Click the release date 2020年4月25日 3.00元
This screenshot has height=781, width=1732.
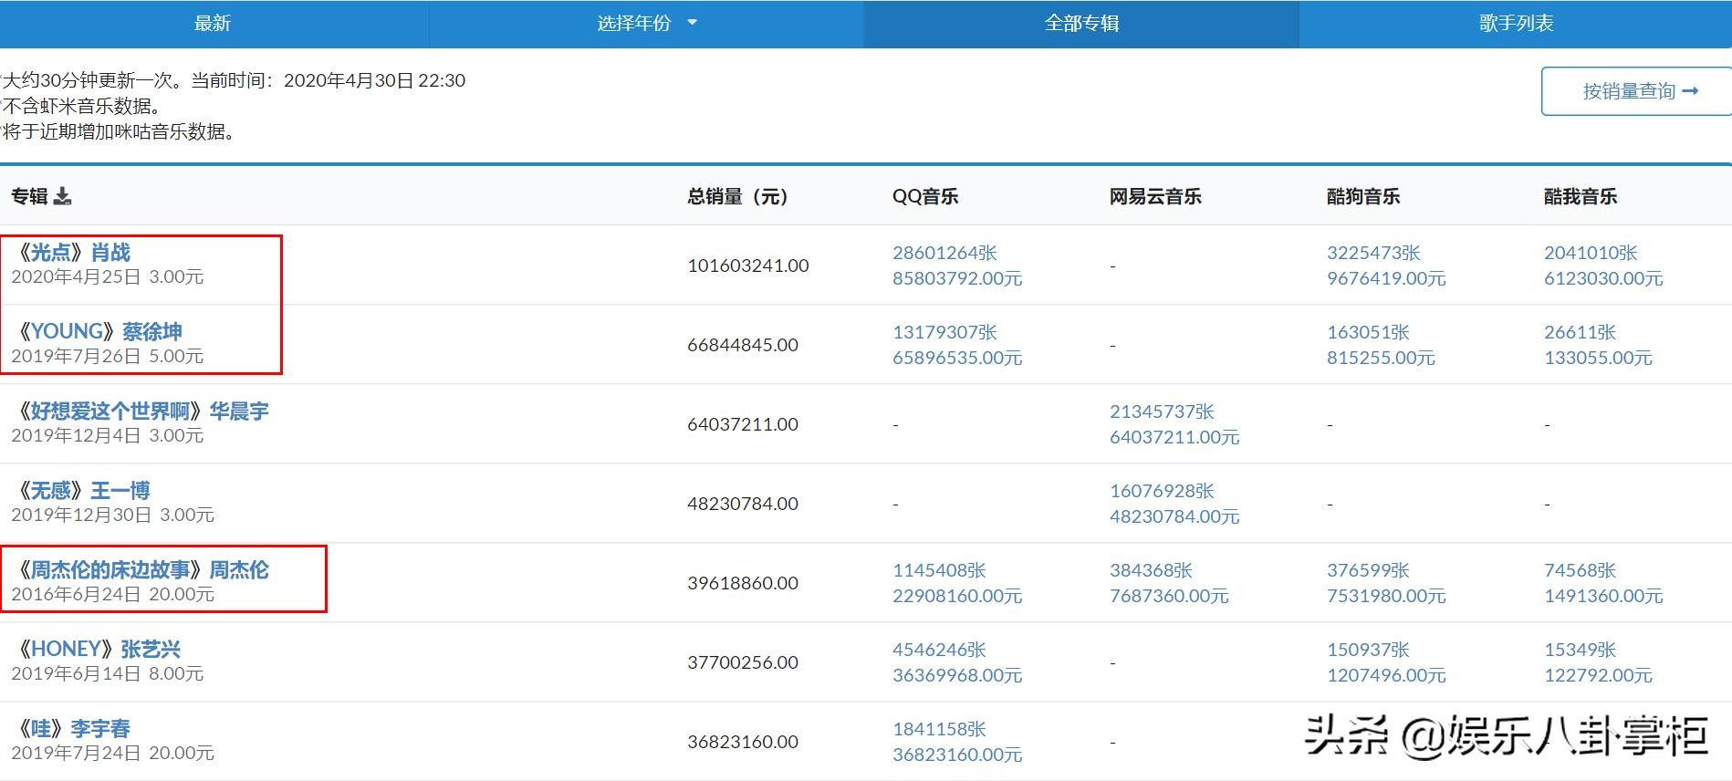[108, 276]
